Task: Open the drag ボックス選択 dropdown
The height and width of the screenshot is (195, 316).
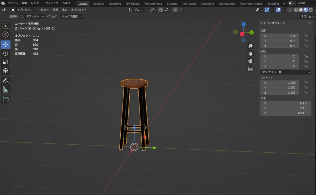Action: pyautogui.click(x=71, y=17)
